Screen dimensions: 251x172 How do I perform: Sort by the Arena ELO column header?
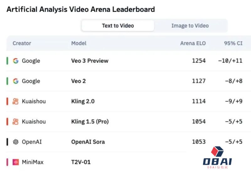click(x=193, y=43)
